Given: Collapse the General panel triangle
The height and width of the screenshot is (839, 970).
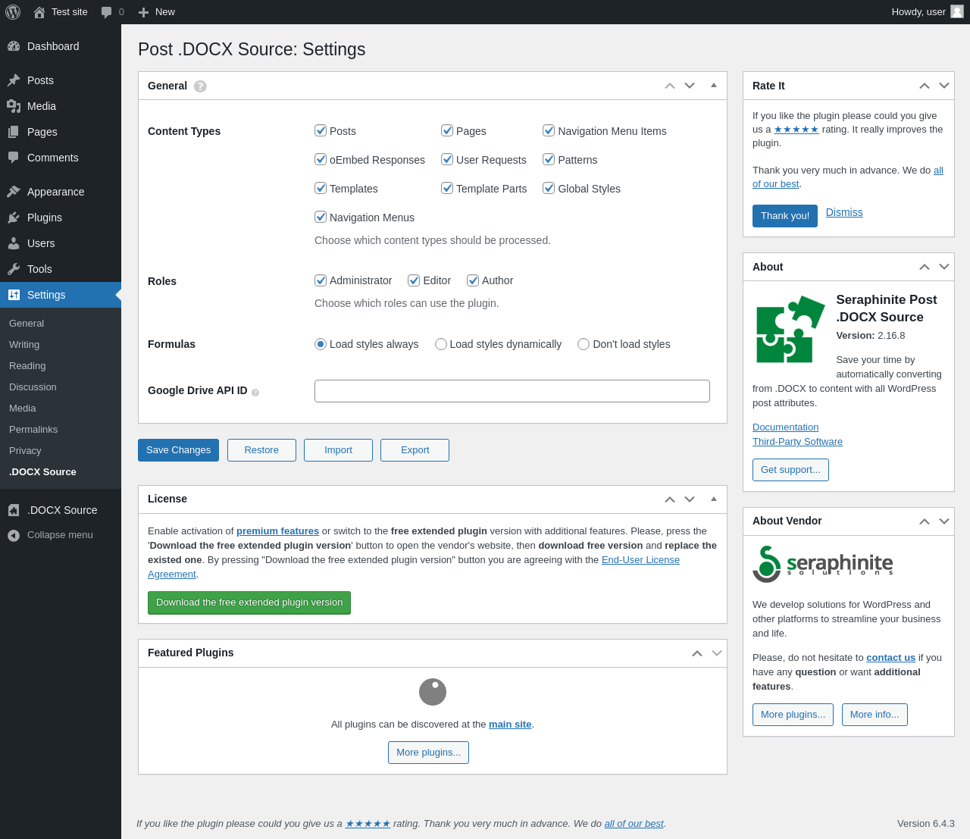Looking at the screenshot, I should [714, 86].
